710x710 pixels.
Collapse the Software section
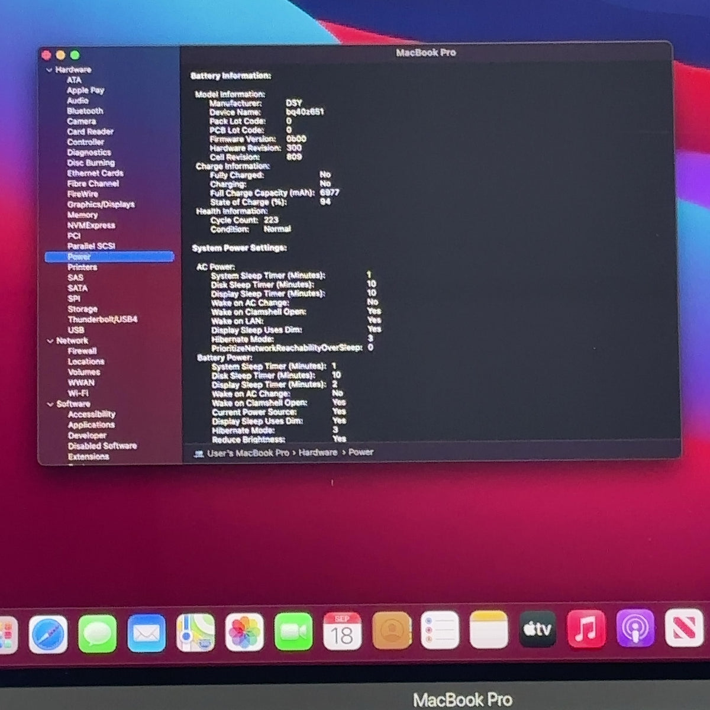pyautogui.click(x=50, y=404)
